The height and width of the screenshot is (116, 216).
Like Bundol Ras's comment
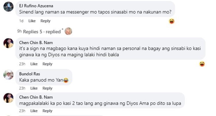(34, 88)
